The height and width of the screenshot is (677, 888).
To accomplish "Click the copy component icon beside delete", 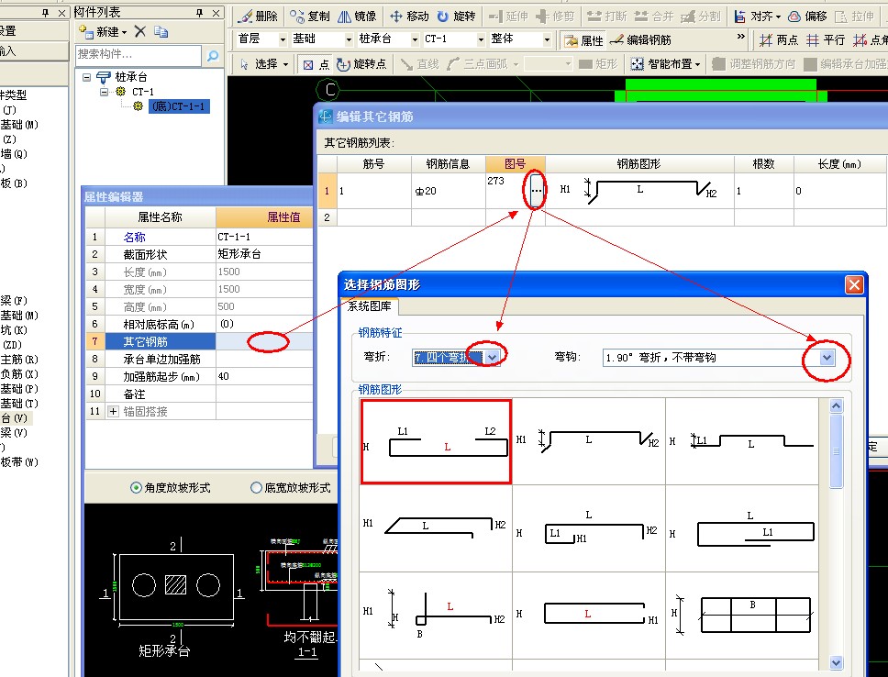I will (x=161, y=32).
